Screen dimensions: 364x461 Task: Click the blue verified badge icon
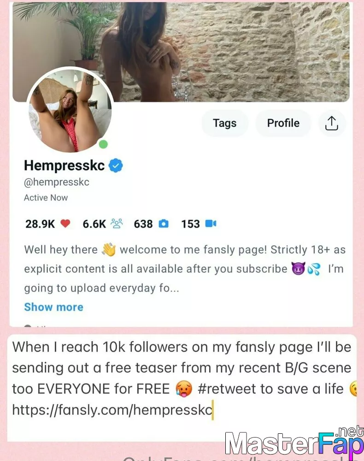click(116, 165)
